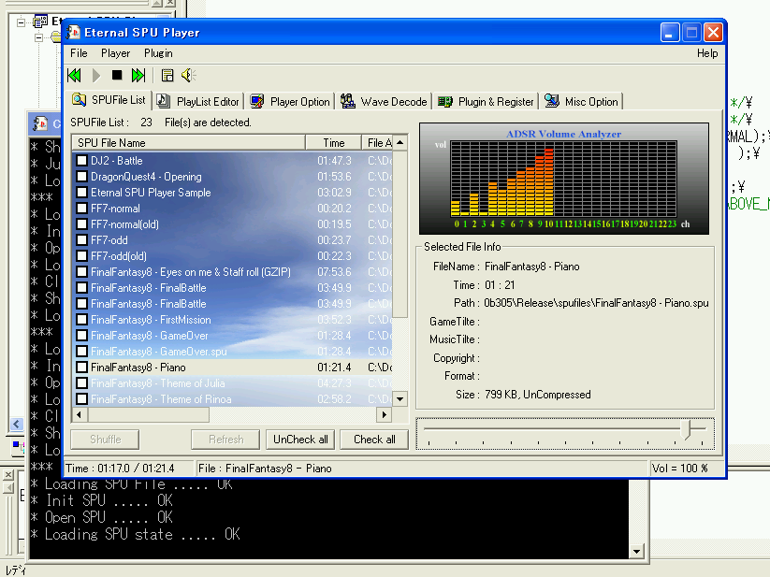The width and height of the screenshot is (770, 577).
Task: Click the file list's scroll left arrow
Action: point(80,415)
